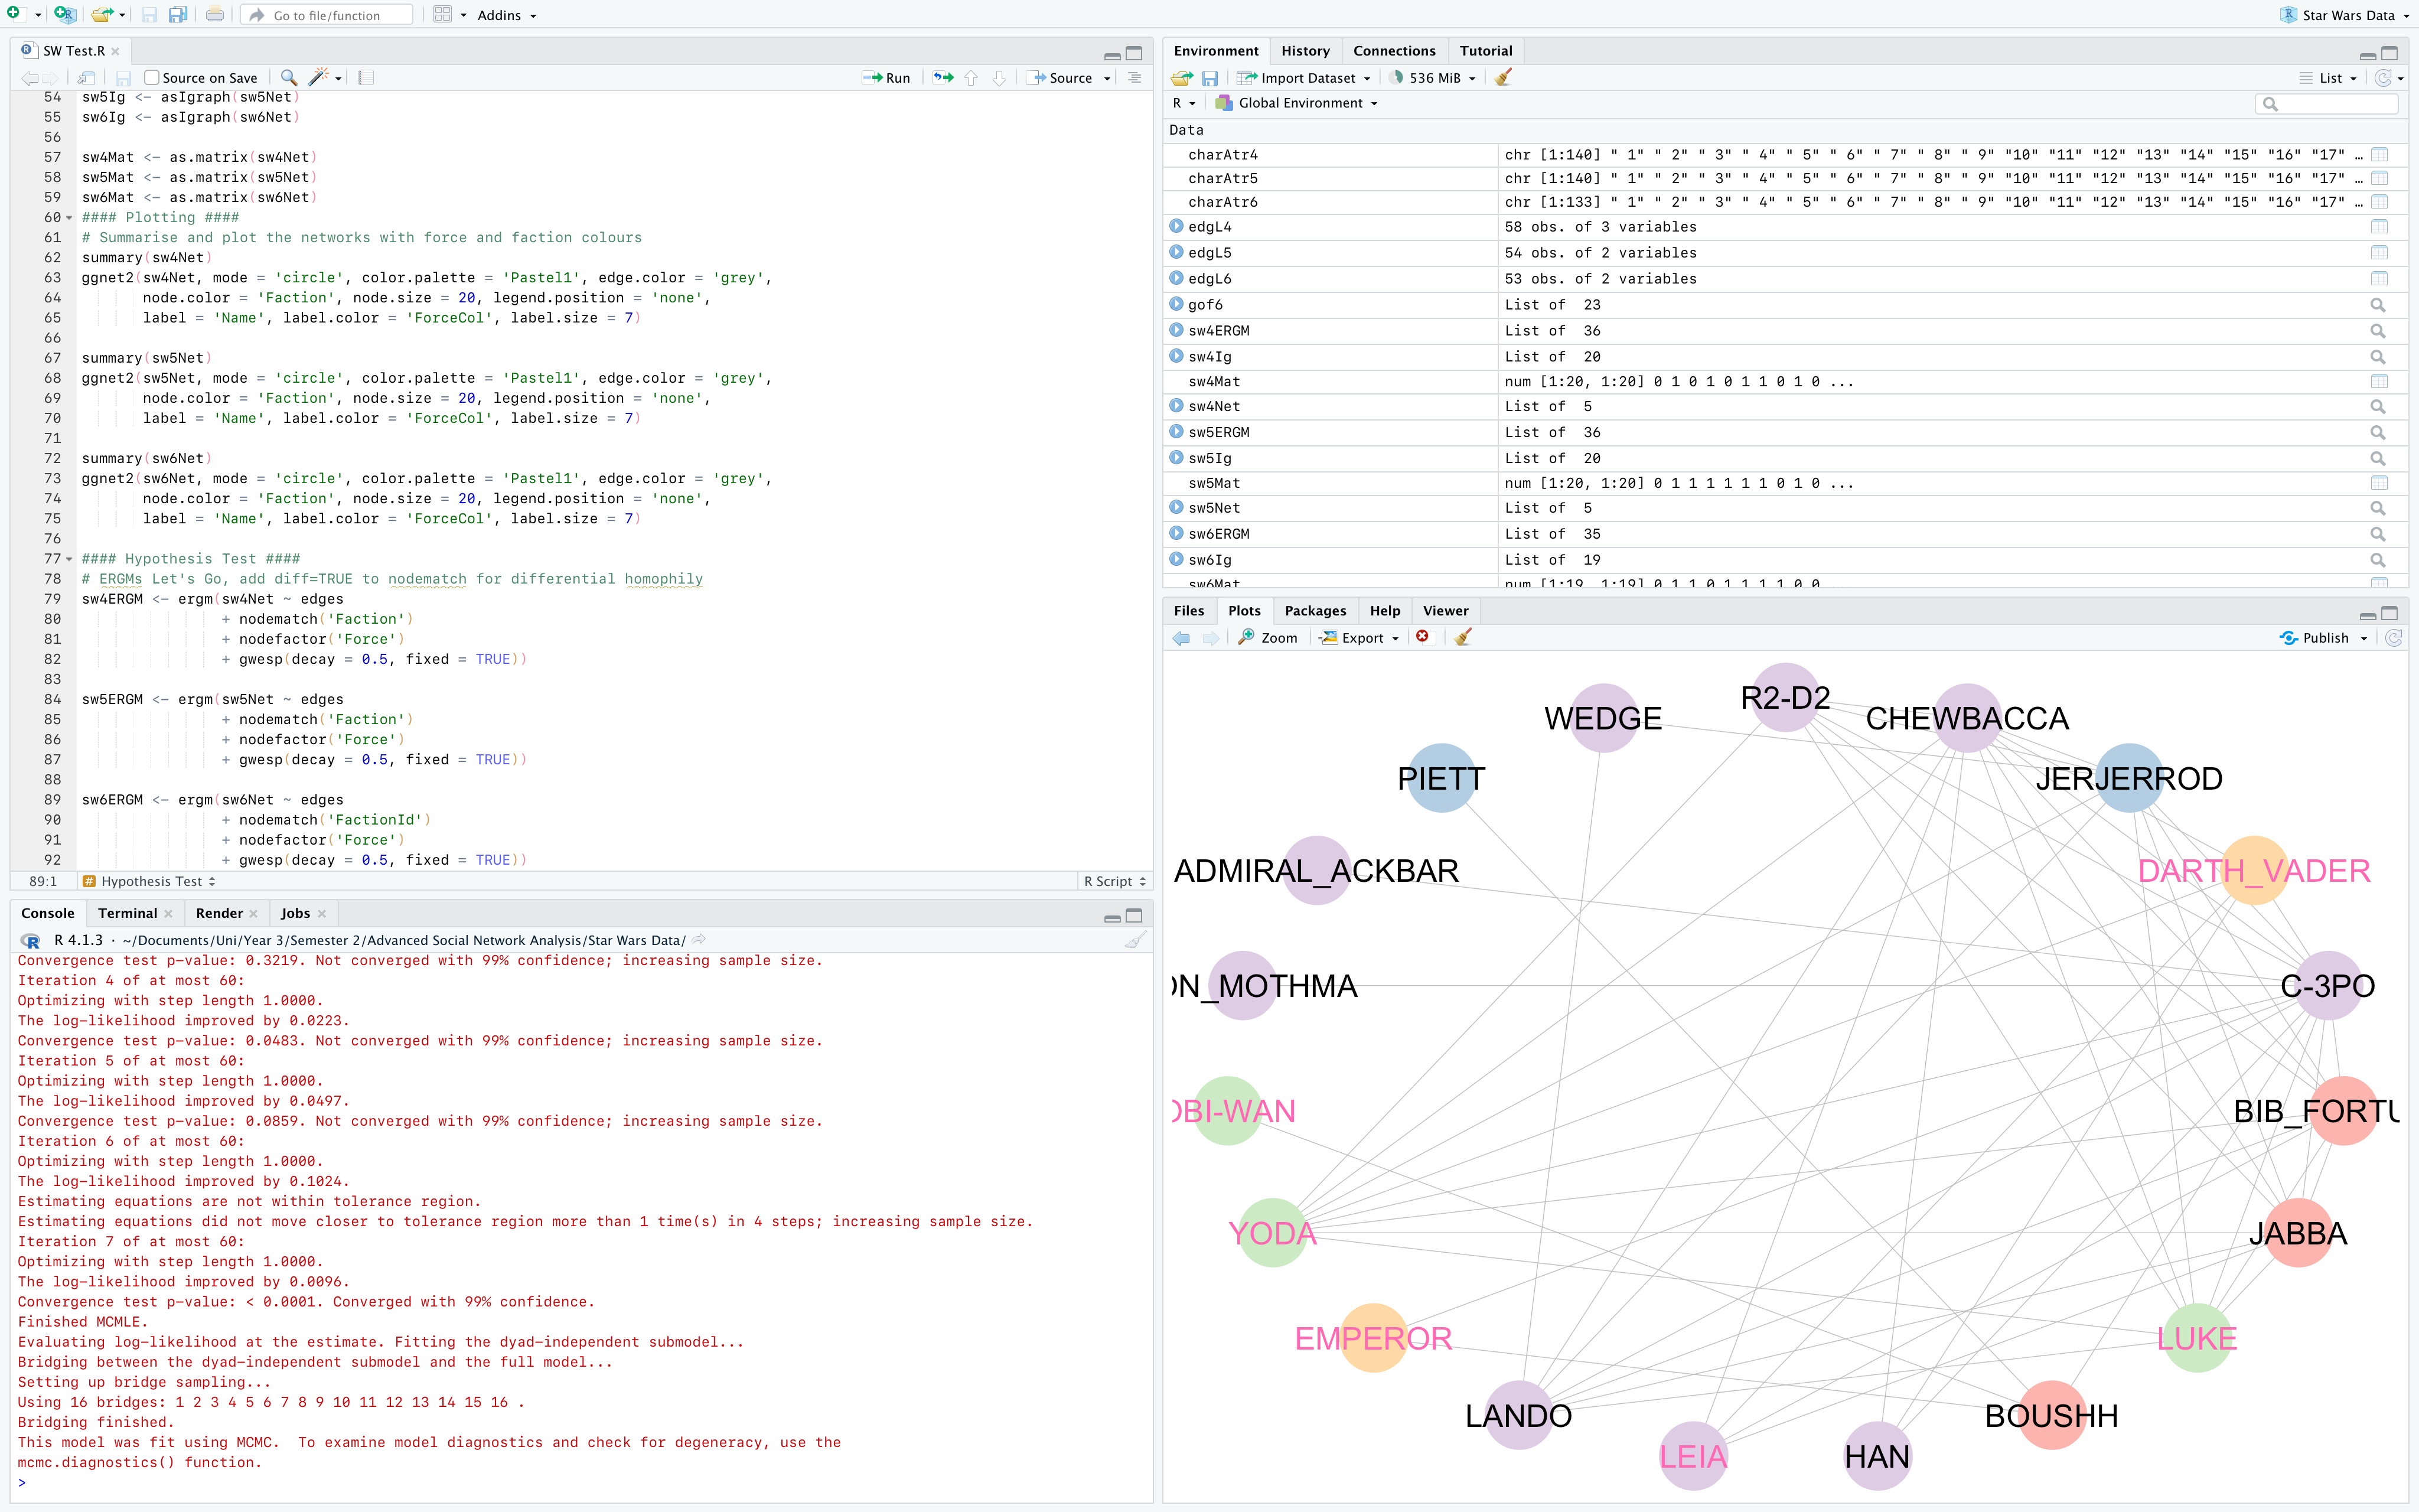Click the YODA node in the plot
This screenshot has height=1512, width=2419.
(x=1273, y=1232)
